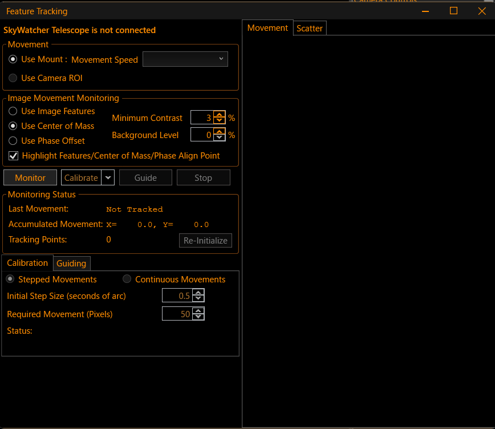Choose Use Image Features option
This screenshot has width=495, height=429.
click(13, 111)
